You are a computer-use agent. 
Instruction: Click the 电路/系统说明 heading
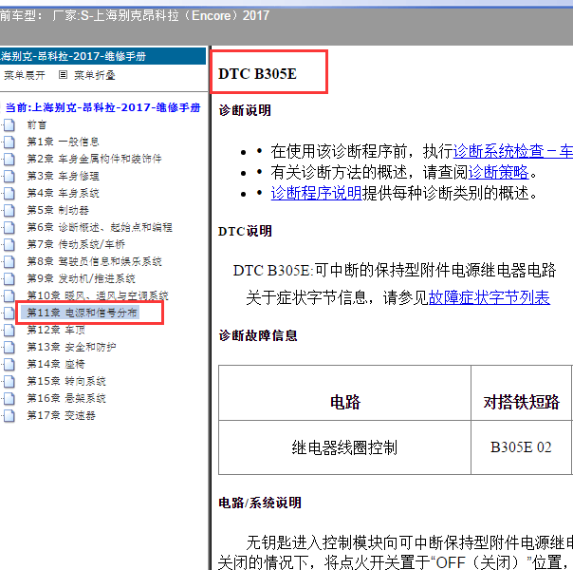tap(260, 503)
